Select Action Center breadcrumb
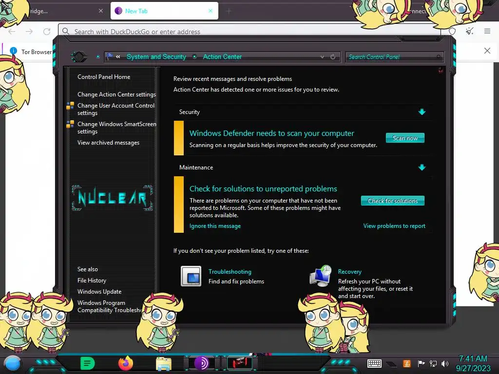The height and width of the screenshot is (374, 499). 222,56
